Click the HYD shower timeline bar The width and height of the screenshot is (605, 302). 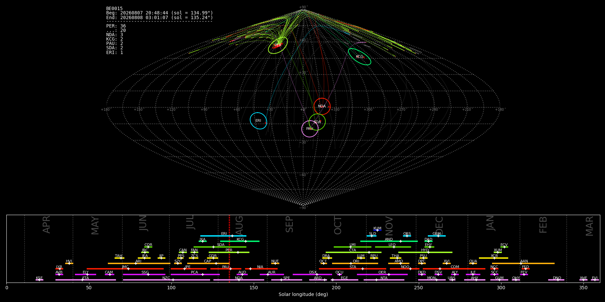(425, 252)
